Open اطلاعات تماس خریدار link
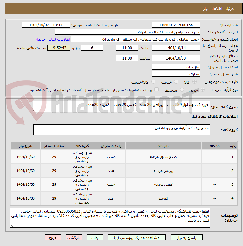This screenshot has width=243, height=246. click(x=53, y=39)
